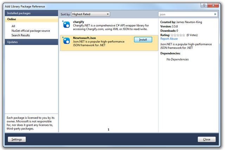Select the Online section tab
The image size is (225, 150).
coord(31,19)
